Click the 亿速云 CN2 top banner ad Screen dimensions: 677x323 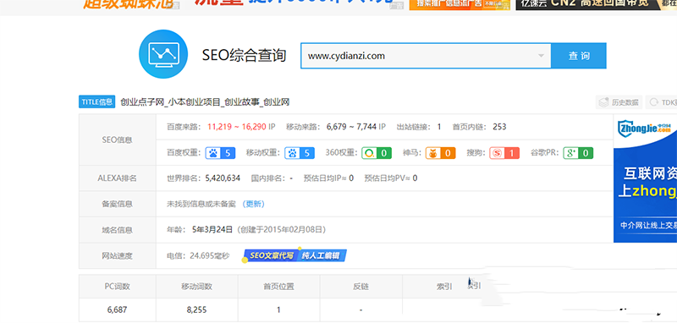597,5
